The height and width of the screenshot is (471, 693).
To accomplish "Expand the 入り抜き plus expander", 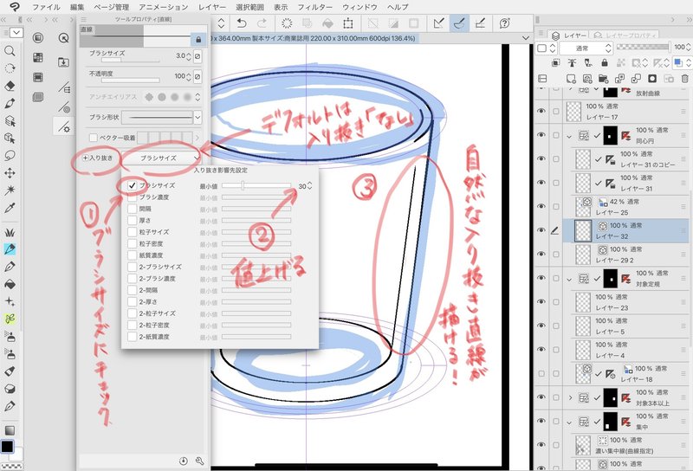I will pos(85,158).
